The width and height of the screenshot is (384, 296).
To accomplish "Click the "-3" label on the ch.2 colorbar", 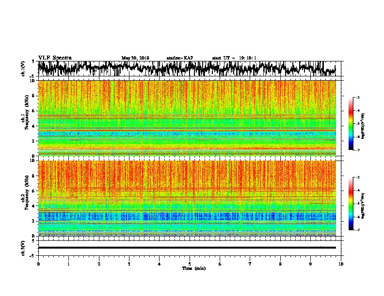I will point(357,178).
